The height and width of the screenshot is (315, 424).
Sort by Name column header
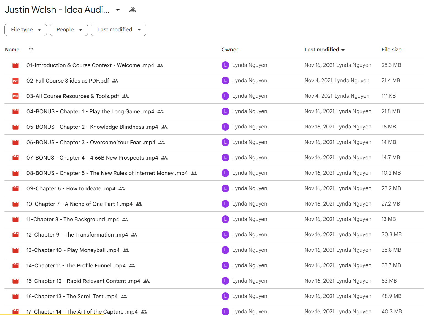[12, 50]
